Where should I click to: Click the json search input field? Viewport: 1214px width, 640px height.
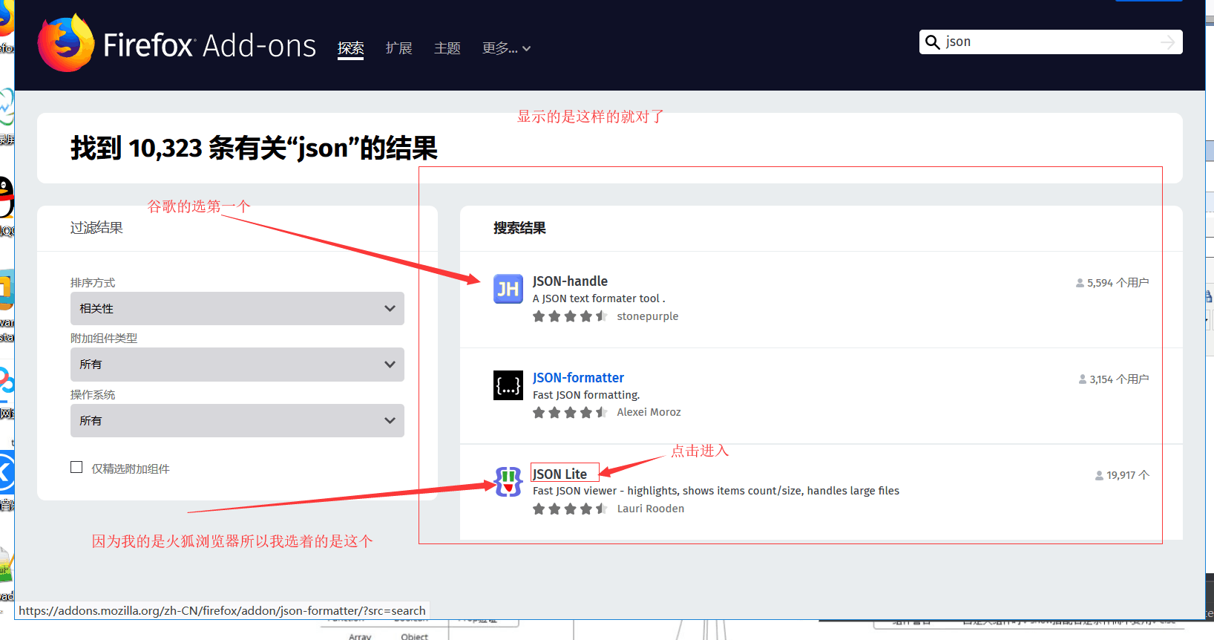click(x=1050, y=42)
